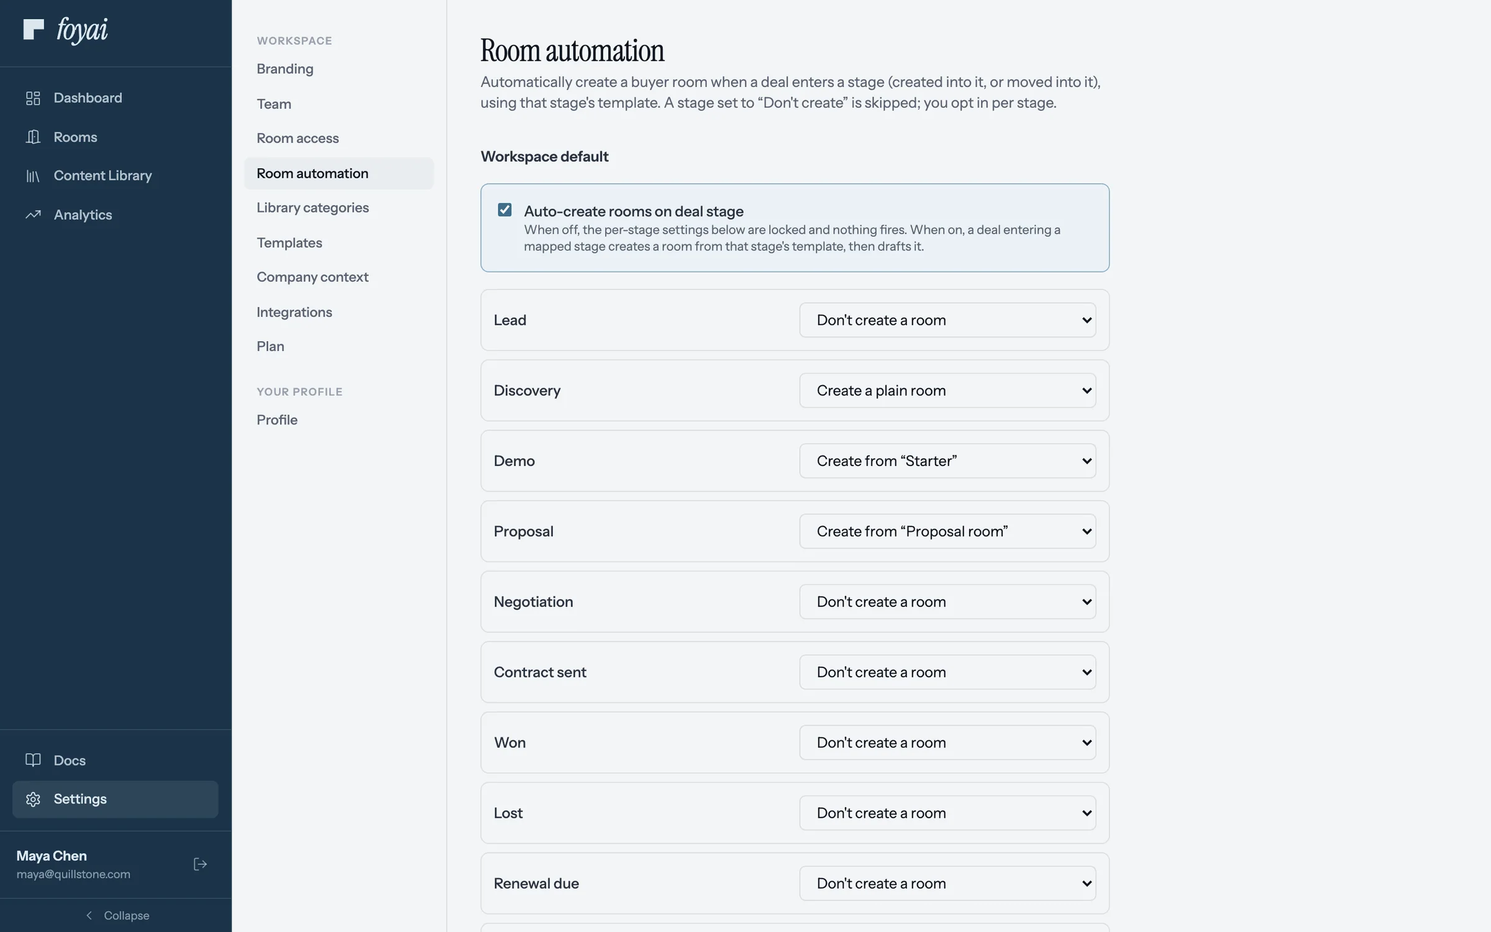Open the Won stage dropdown
This screenshot has width=1491, height=932.
(x=947, y=742)
